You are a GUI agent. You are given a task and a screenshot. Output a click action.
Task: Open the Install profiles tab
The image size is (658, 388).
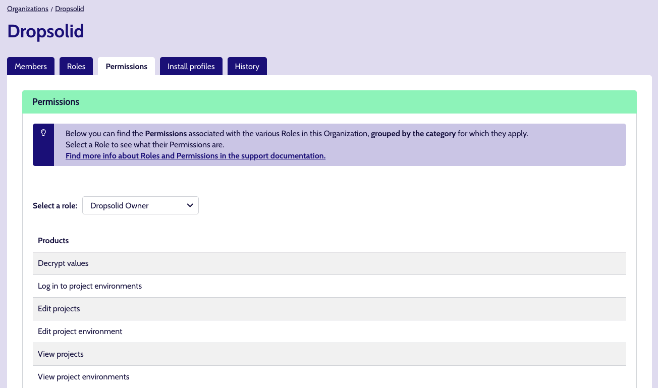coord(191,66)
